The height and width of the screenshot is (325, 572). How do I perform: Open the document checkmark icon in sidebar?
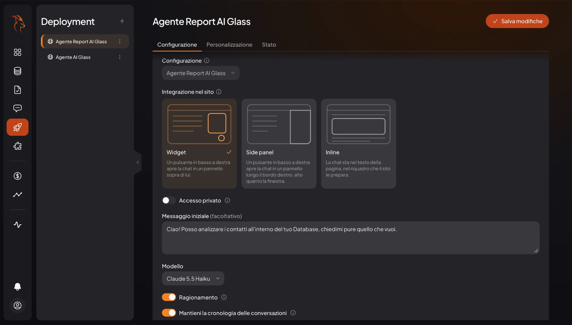(17, 90)
